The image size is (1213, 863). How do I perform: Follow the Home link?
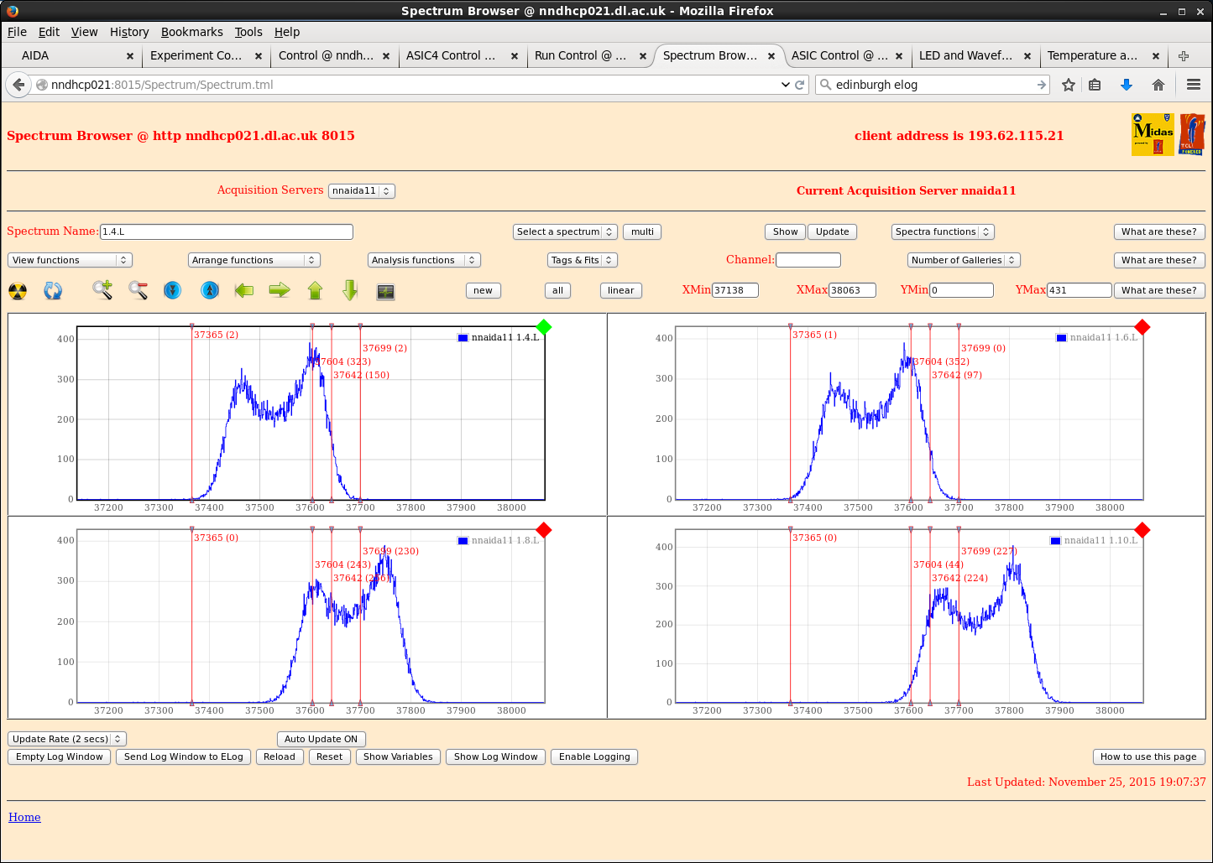pyautogui.click(x=24, y=817)
